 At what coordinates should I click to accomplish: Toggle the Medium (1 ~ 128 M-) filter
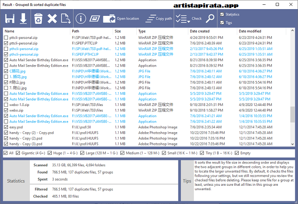coord(122,153)
